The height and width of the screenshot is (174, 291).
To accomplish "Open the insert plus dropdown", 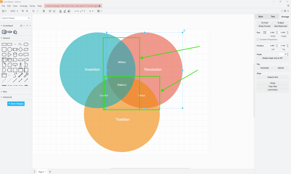I will click(91, 11).
